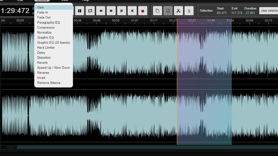
Task: Click the horizontal waveform scrollbar
Action: 147,147
